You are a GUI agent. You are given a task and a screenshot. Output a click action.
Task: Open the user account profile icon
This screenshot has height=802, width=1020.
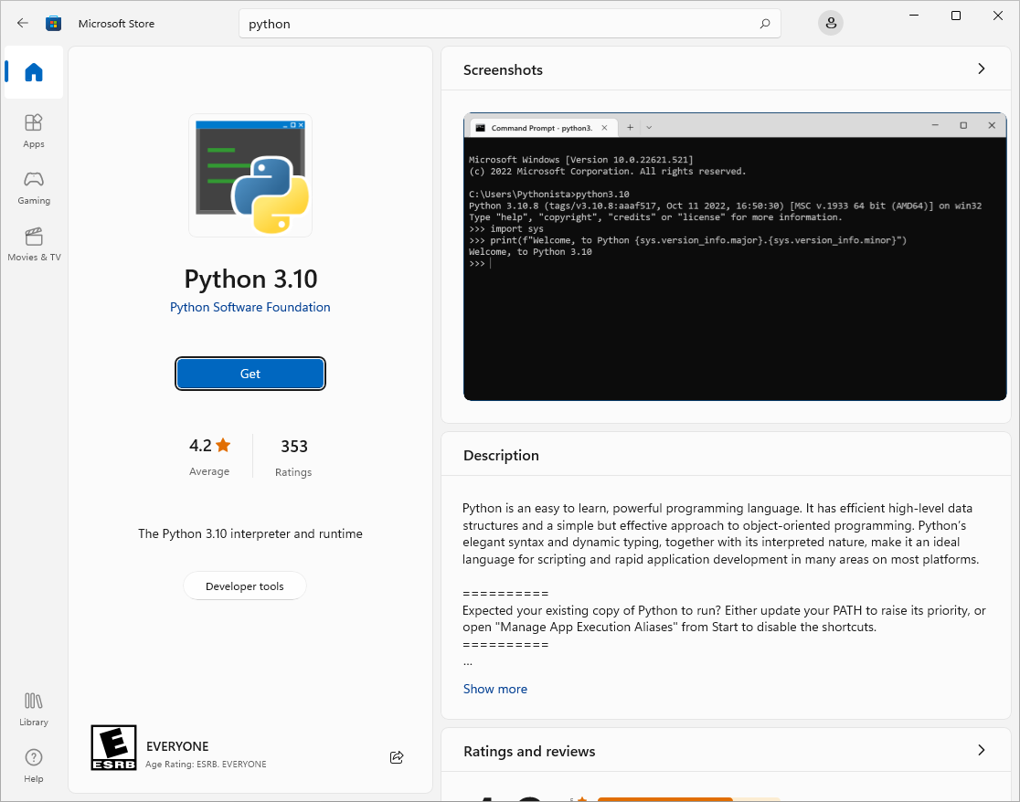(x=831, y=24)
